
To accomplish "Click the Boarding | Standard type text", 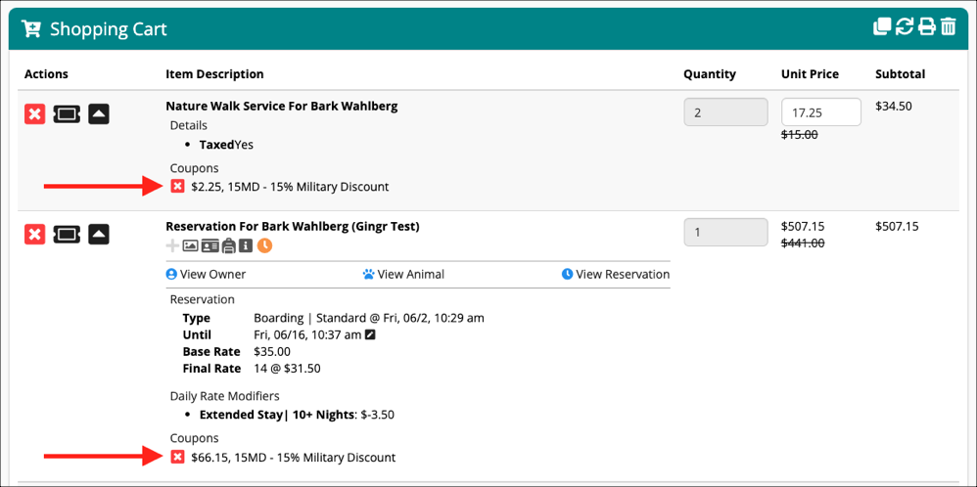I will click(369, 318).
